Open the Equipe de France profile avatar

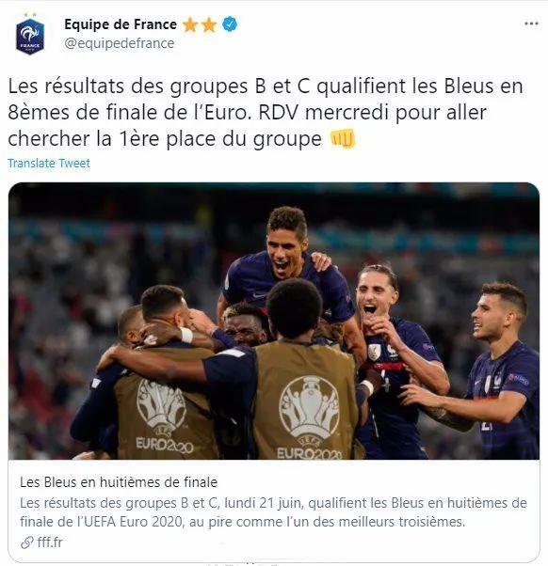[30, 37]
